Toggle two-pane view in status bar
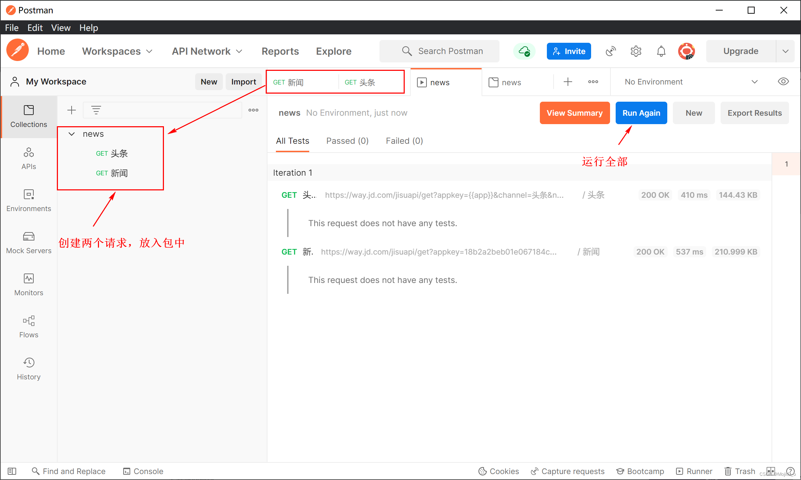This screenshot has height=480, width=801. [x=771, y=471]
